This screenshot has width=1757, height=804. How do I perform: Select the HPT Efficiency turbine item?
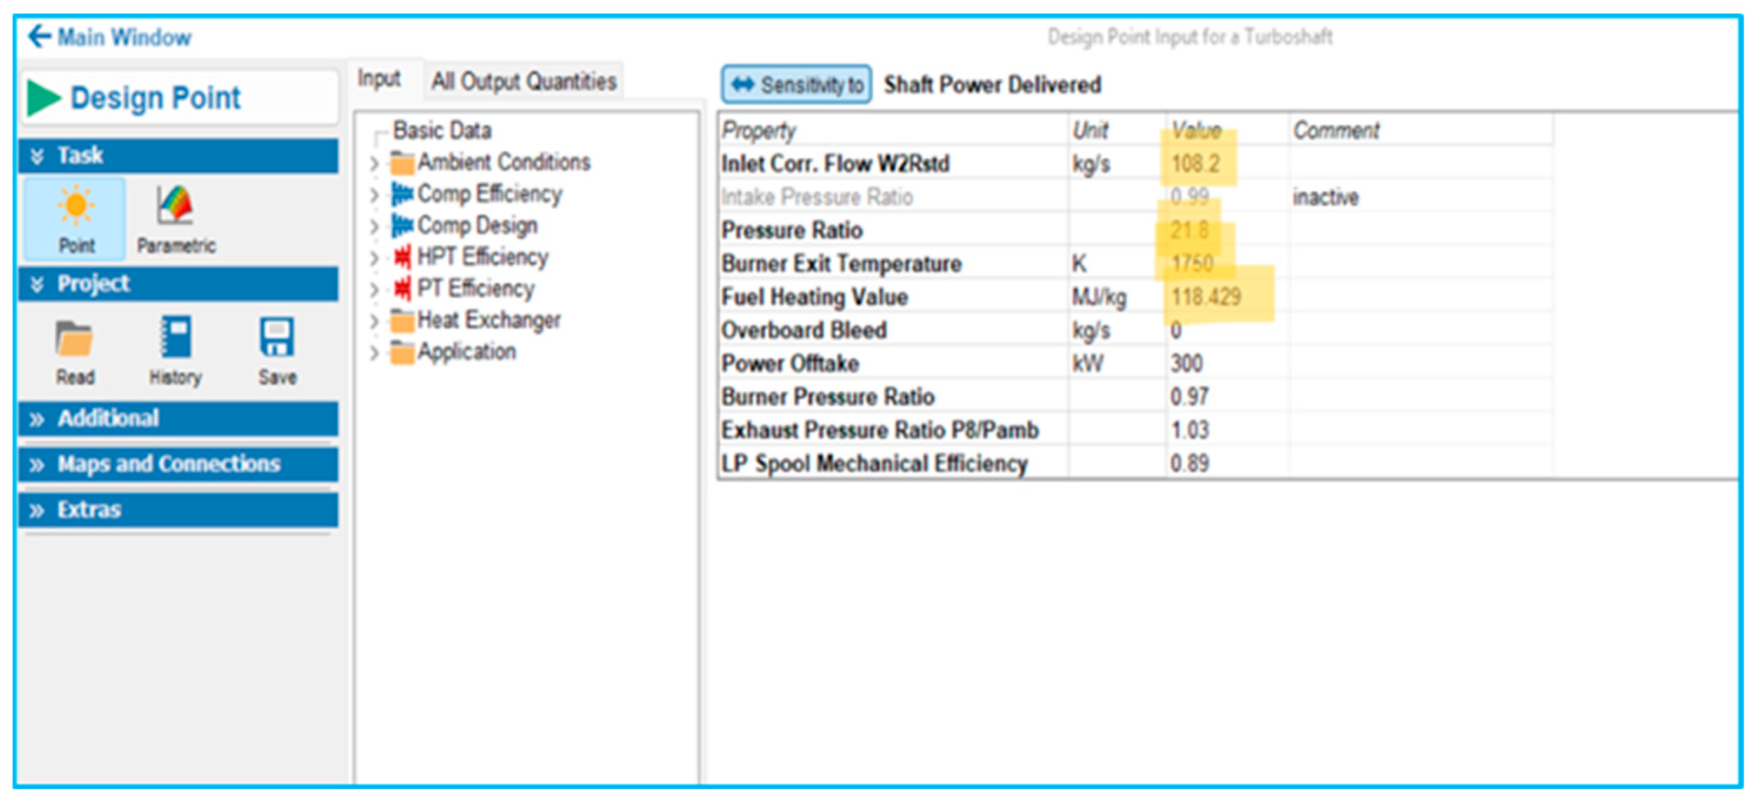[481, 257]
